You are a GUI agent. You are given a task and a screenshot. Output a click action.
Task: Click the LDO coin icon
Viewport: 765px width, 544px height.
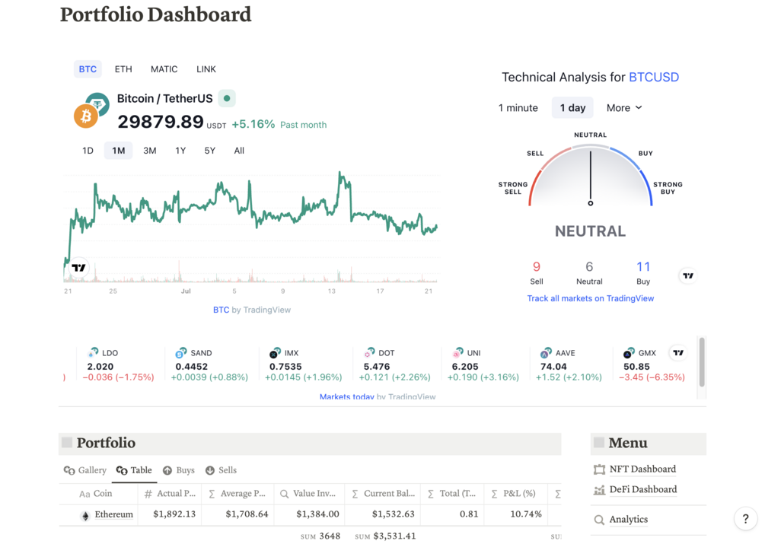point(93,352)
